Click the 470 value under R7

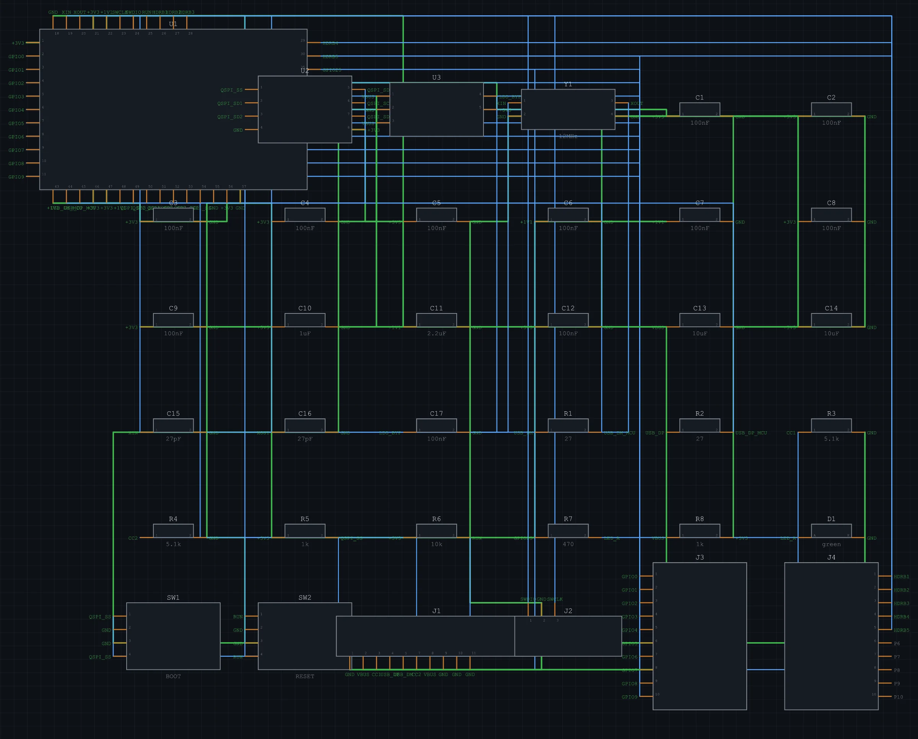568,544
